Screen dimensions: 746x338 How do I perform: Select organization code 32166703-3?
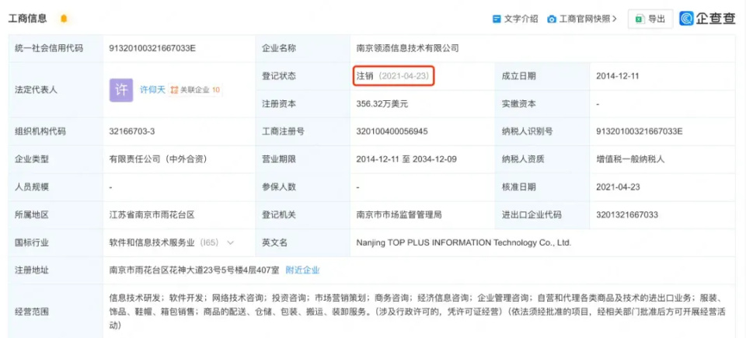[132, 132]
